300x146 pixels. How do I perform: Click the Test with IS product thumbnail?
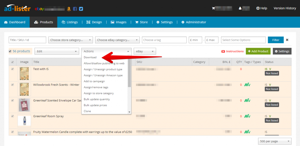[24, 73]
